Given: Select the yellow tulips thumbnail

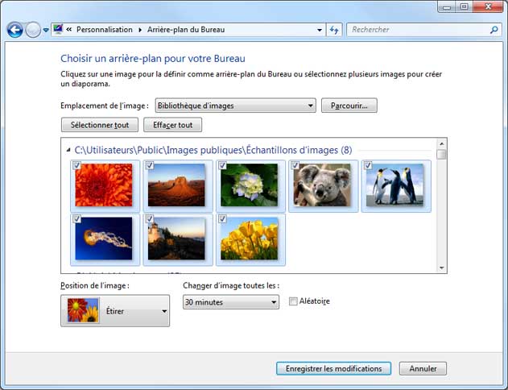Looking at the screenshot, I should pos(249,239).
